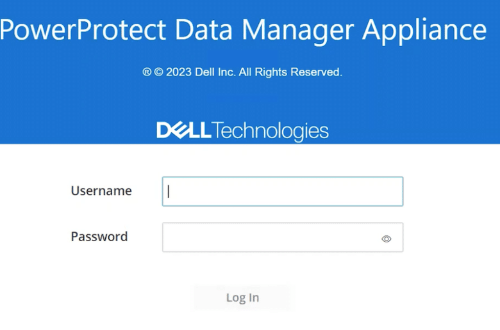This screenshot has width=500, height=330.
Task: Click the empty middle of the Password box
Action: 271,237
